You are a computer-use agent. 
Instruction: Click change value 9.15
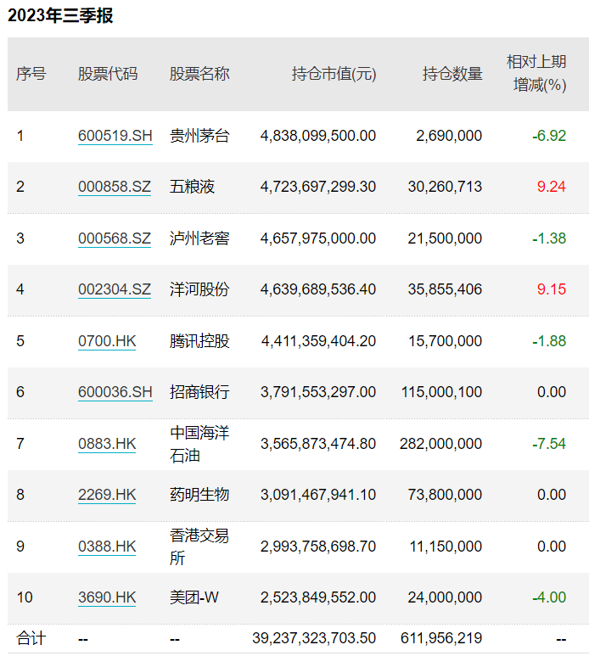tap(552, 289)
